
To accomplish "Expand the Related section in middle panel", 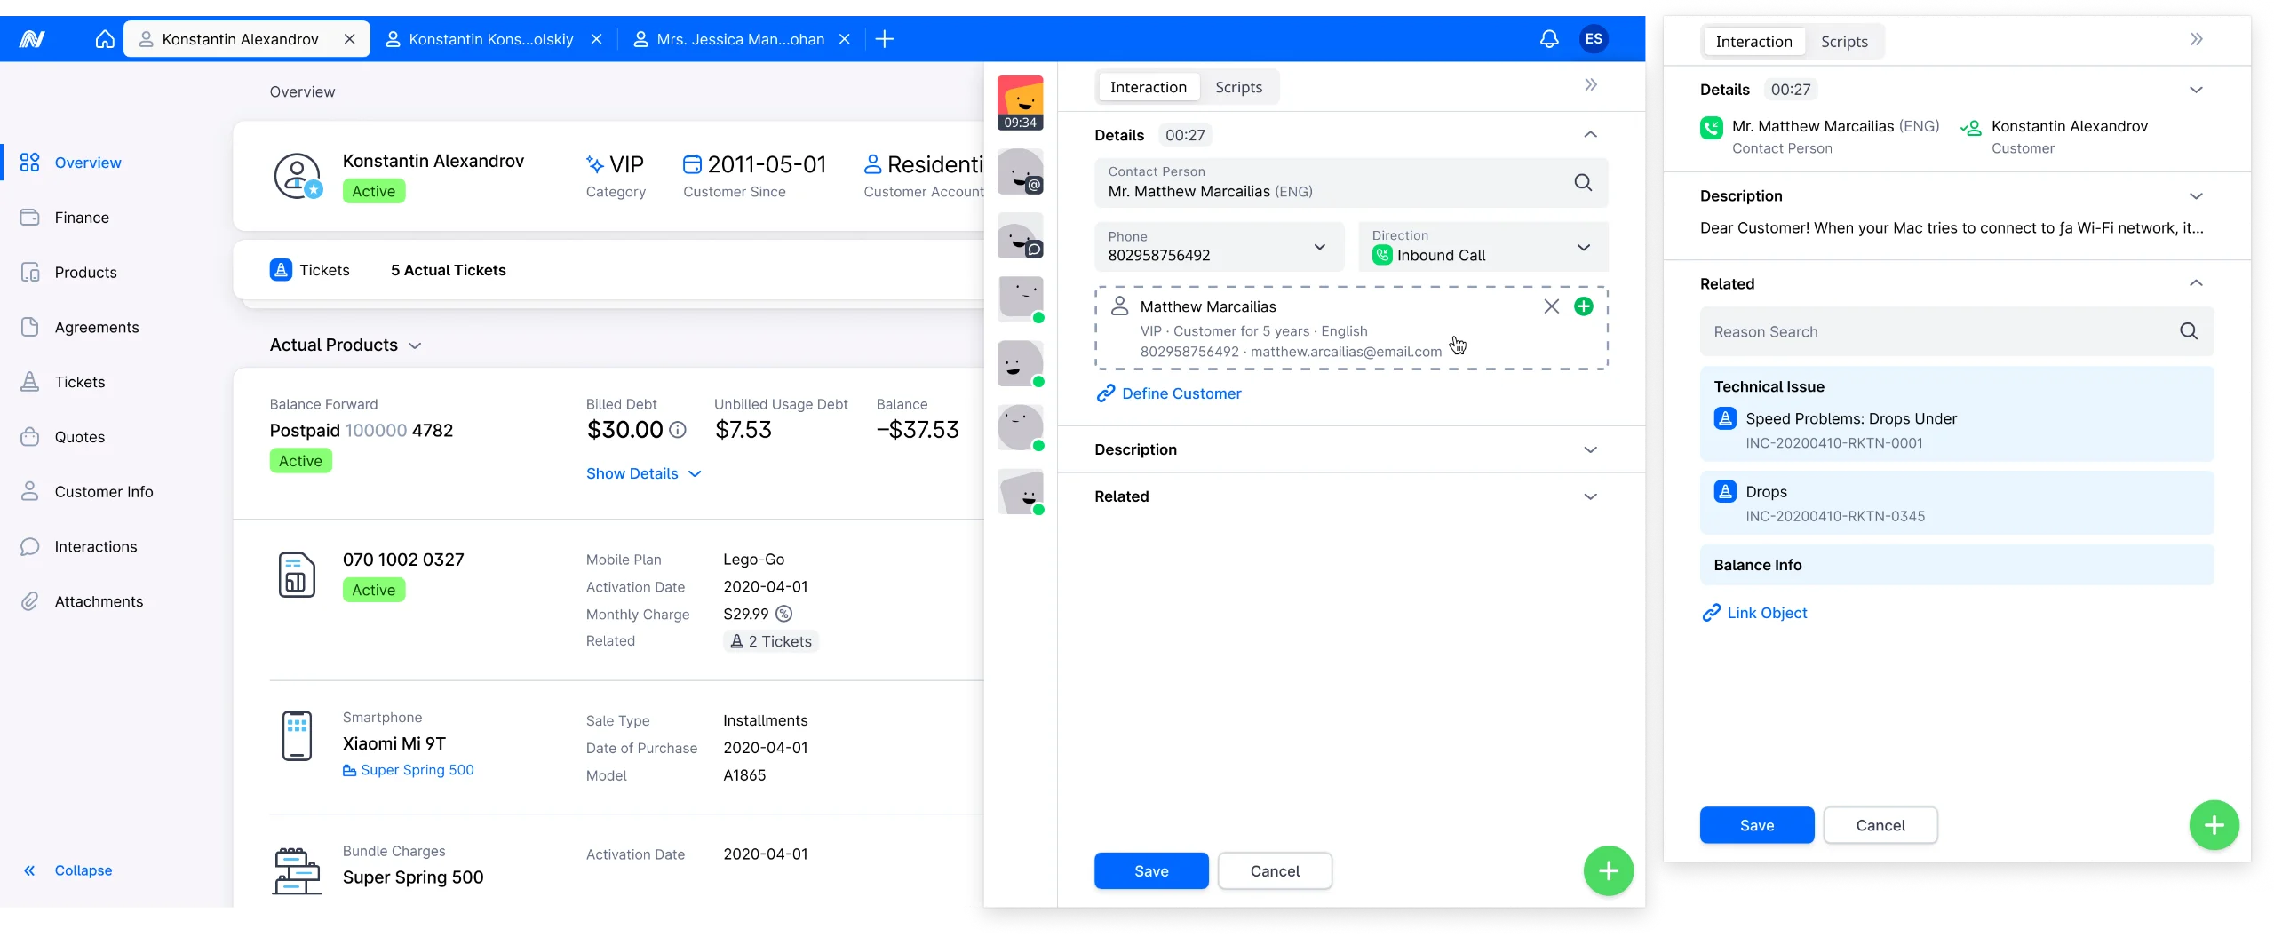I will click(x=1591, y=496).
